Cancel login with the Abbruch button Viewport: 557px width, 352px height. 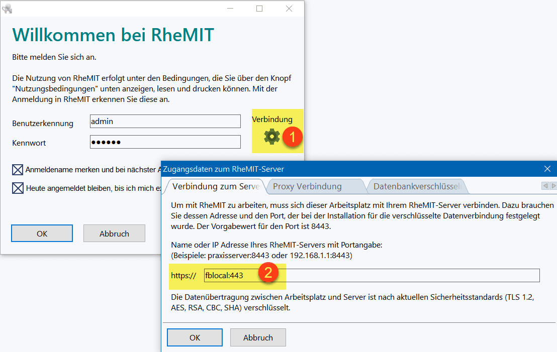click(114, 233)
